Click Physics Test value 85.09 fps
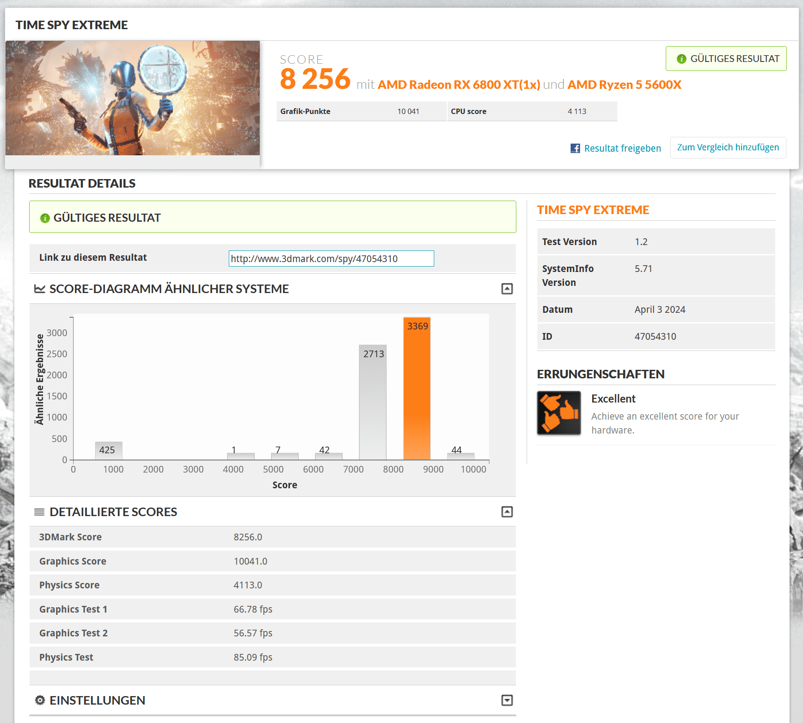 click(253, 657)
